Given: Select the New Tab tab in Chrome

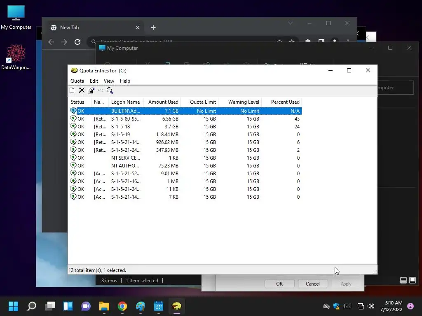Looking at the screenshot, I should pyautogui.click(x=96, y=28).
